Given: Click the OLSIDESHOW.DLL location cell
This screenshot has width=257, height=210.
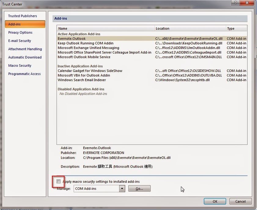Looking at the screenshot, I should pos(188,71).
